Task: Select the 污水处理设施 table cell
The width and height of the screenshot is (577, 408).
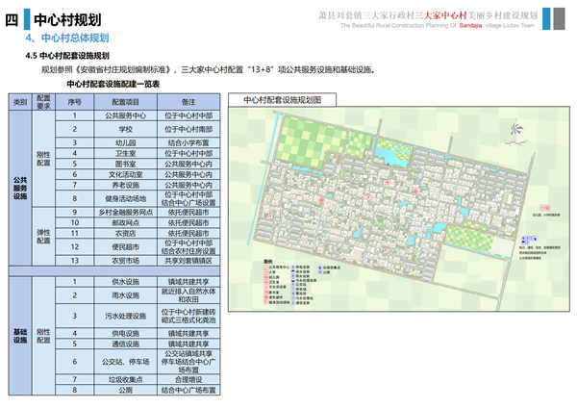Action: 125,316
